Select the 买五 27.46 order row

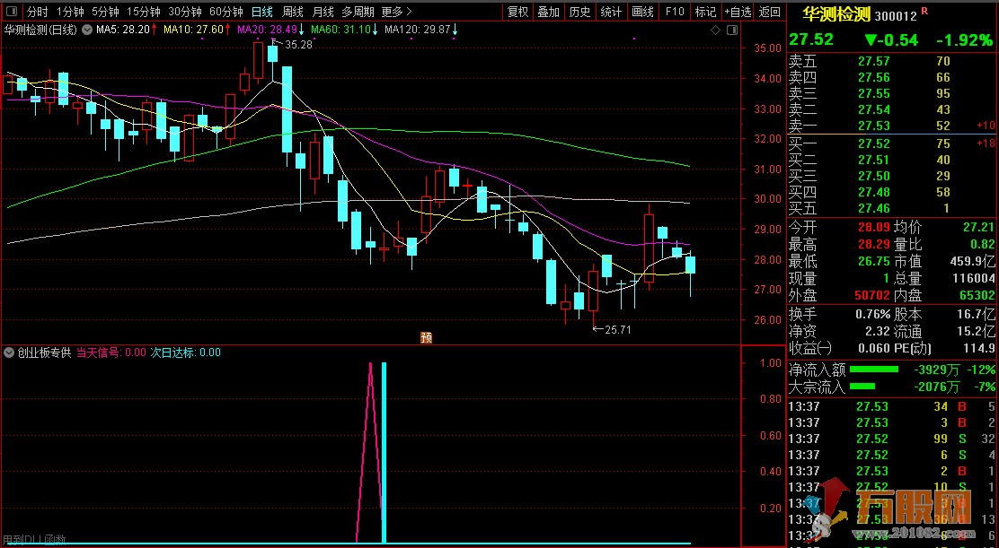(892, 208)
